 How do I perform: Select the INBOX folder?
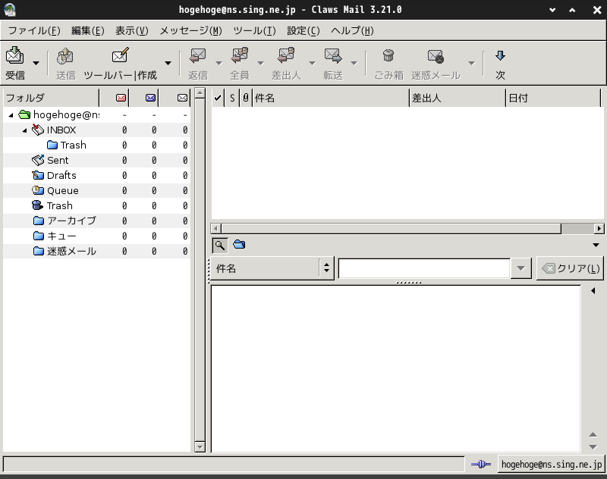pyautogui.click(x=61, y=130)
